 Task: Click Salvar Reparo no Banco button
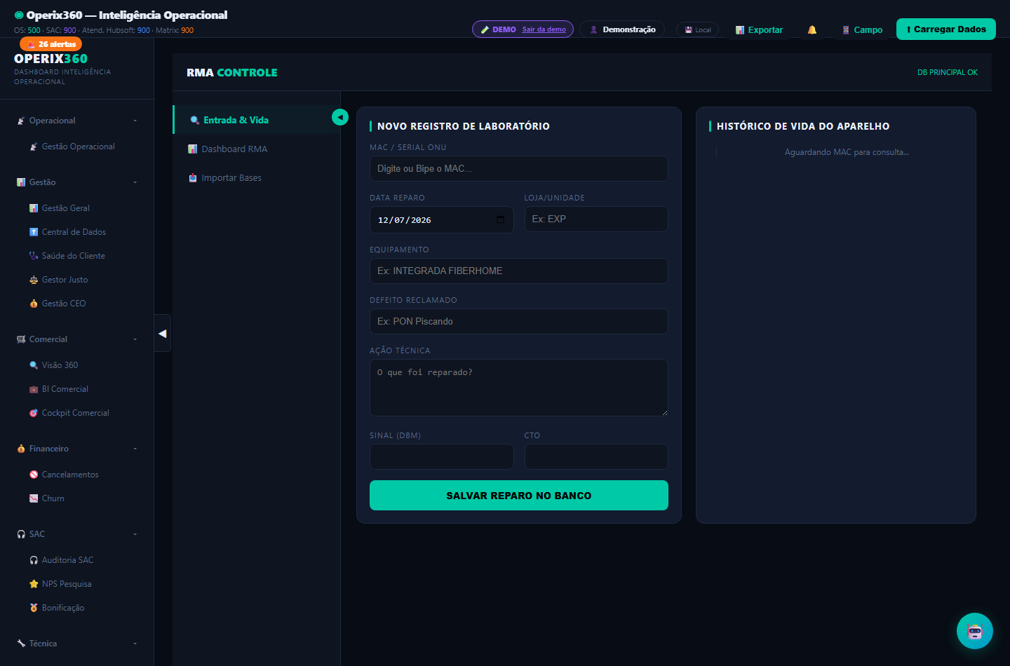pyautogui.click(x=519, y=496)
